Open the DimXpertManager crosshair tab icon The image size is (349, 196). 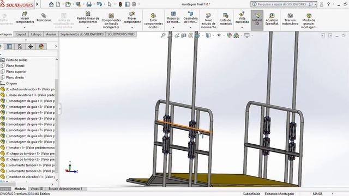(31, 46)
